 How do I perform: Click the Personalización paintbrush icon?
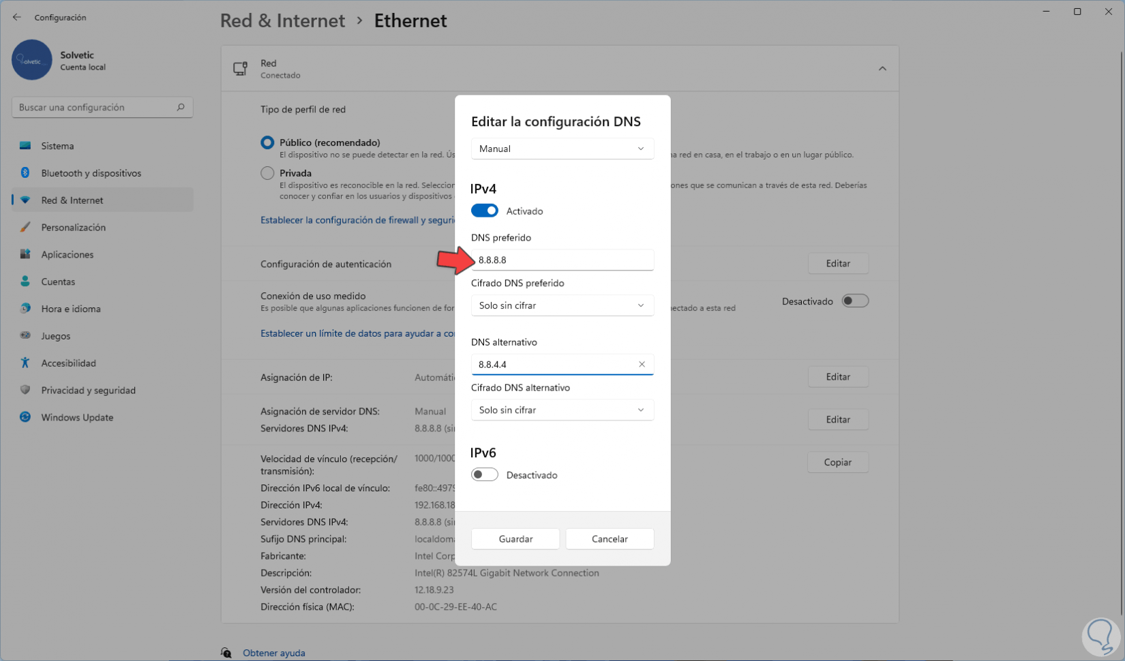pyautogui.click(x=25, y=227)
